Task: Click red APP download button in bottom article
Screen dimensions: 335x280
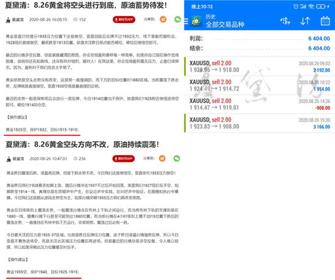Action: pos(124,158)
